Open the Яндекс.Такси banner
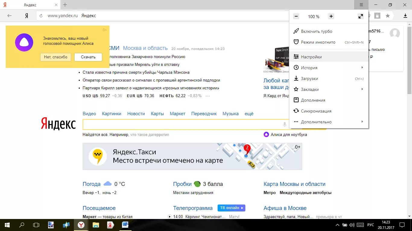The height and width of the screenshot is (231, 412). pyautogui.click(x=192, y=156)
